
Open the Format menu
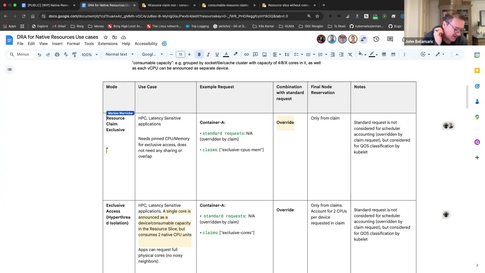click(73, 44)
